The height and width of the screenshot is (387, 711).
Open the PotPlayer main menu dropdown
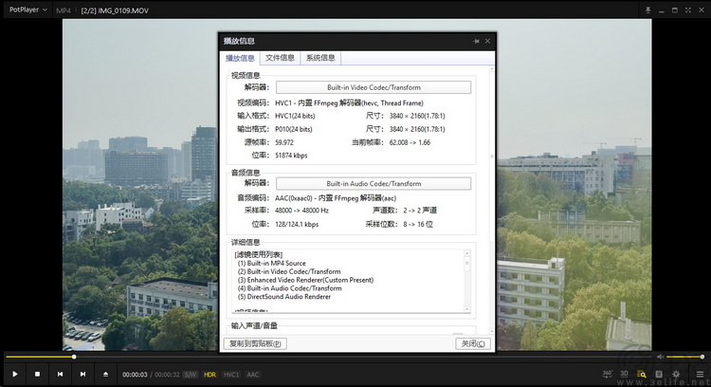coord(27,9)
